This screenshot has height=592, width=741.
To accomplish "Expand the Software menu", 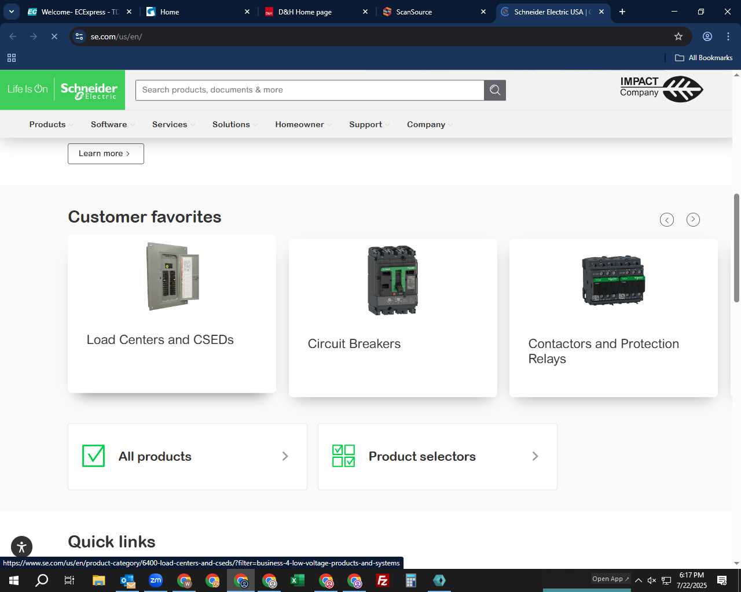I will (x=112, y=124).
